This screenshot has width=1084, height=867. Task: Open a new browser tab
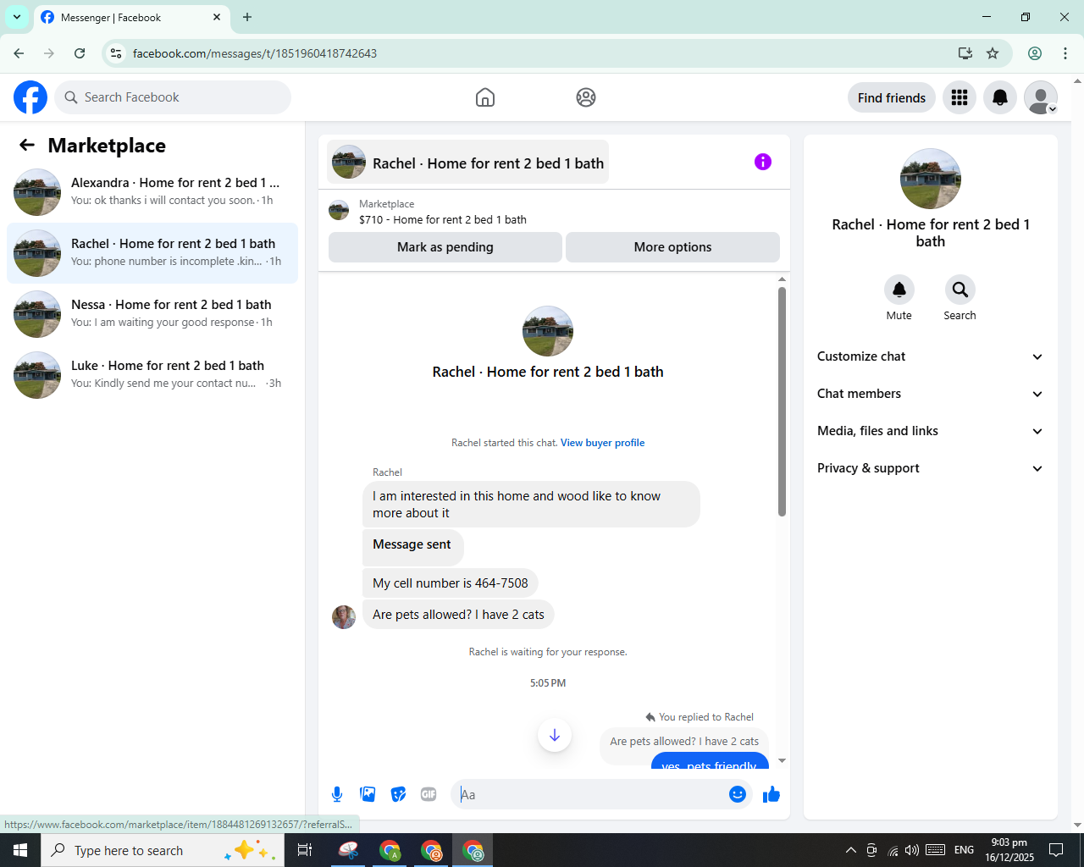247,17
